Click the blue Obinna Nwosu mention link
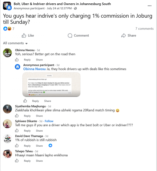 pyautogui.click(x=34, y=69)
